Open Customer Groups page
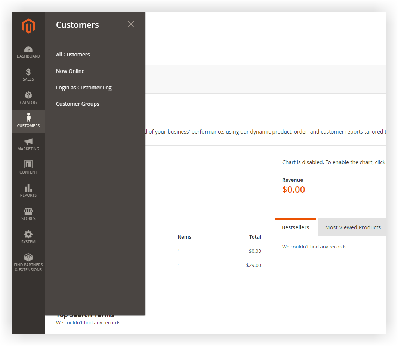The image size is (398, 346). point(77,104)
